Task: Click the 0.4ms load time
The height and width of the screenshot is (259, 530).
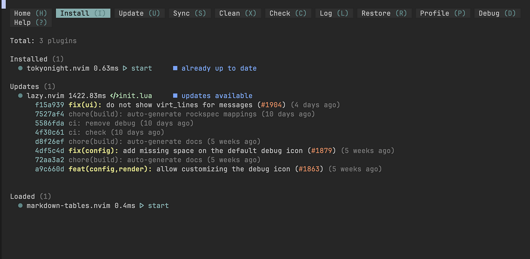Action: [x=125, y=206]
